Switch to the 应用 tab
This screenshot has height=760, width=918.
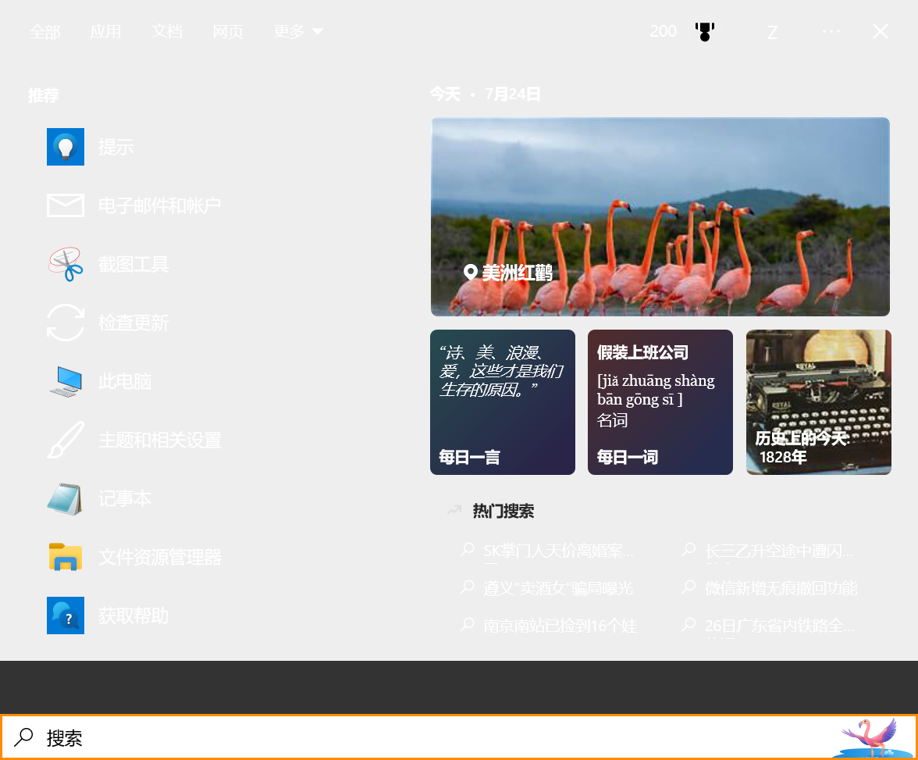click(x=106, y=32)
